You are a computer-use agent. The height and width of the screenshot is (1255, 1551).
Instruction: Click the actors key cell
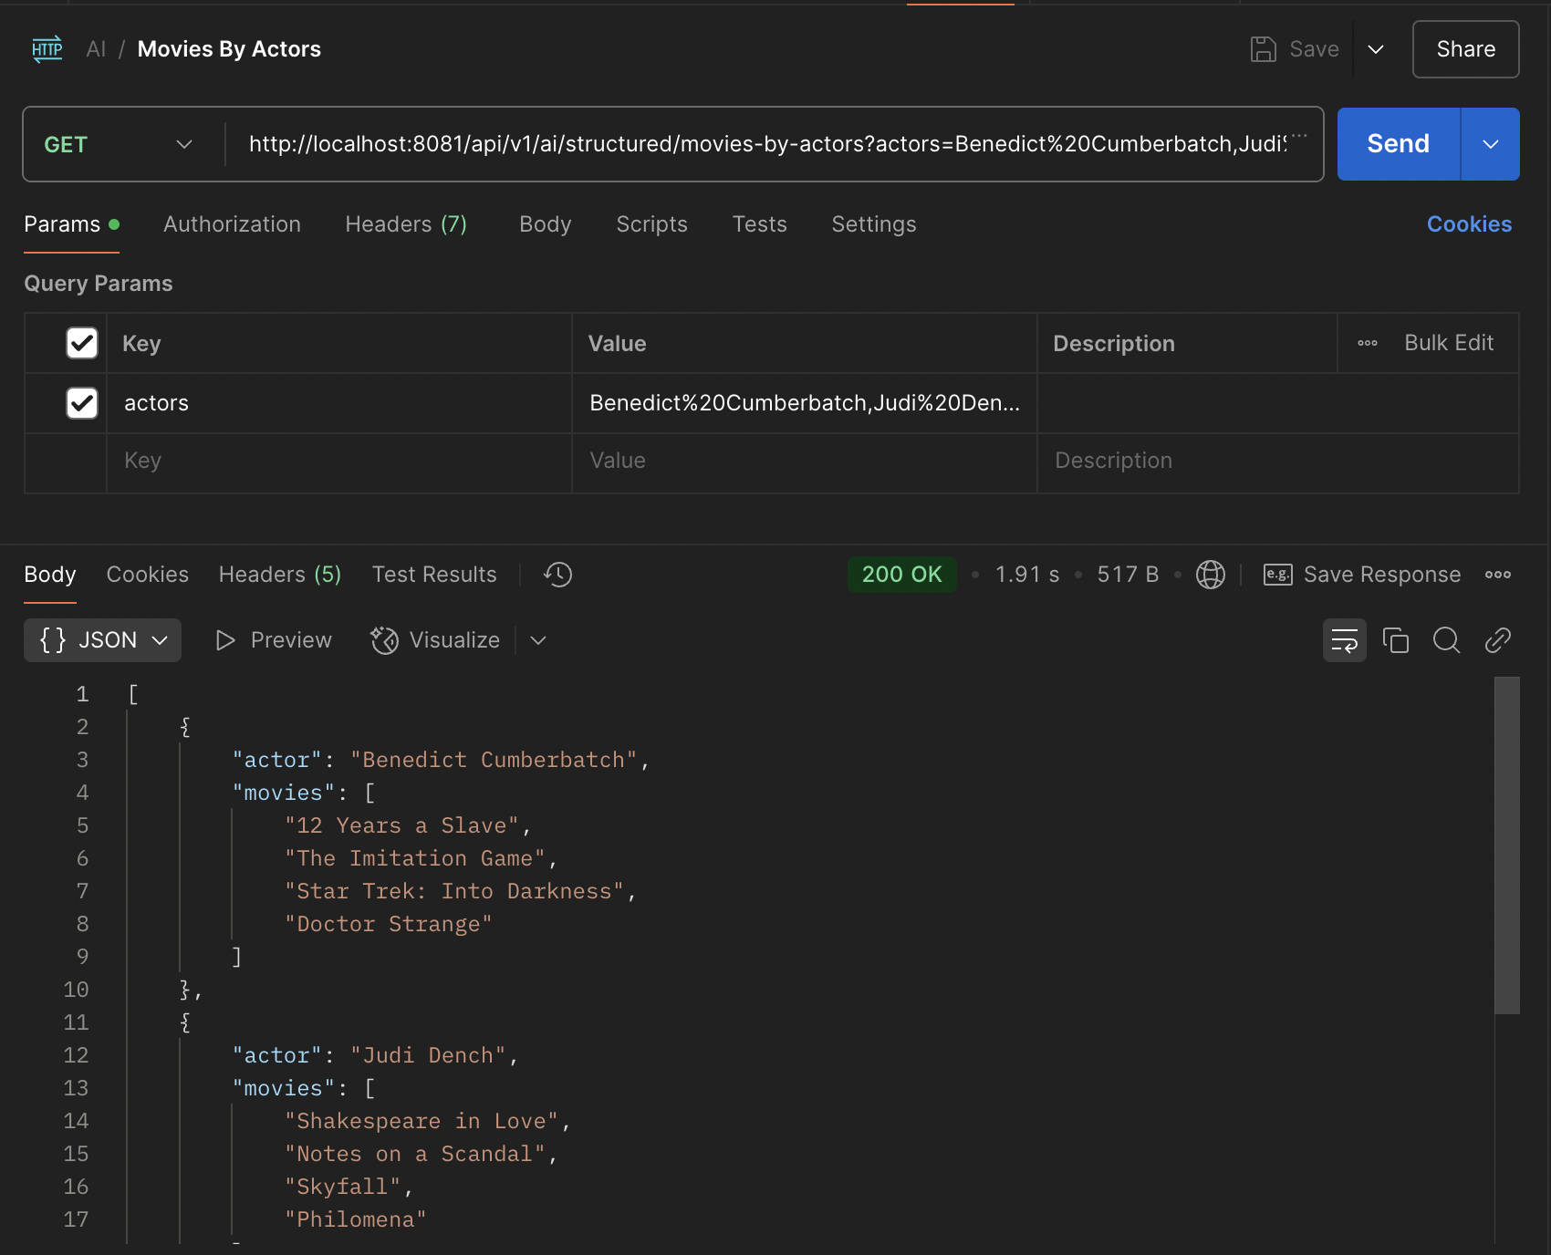pos(339,403)
